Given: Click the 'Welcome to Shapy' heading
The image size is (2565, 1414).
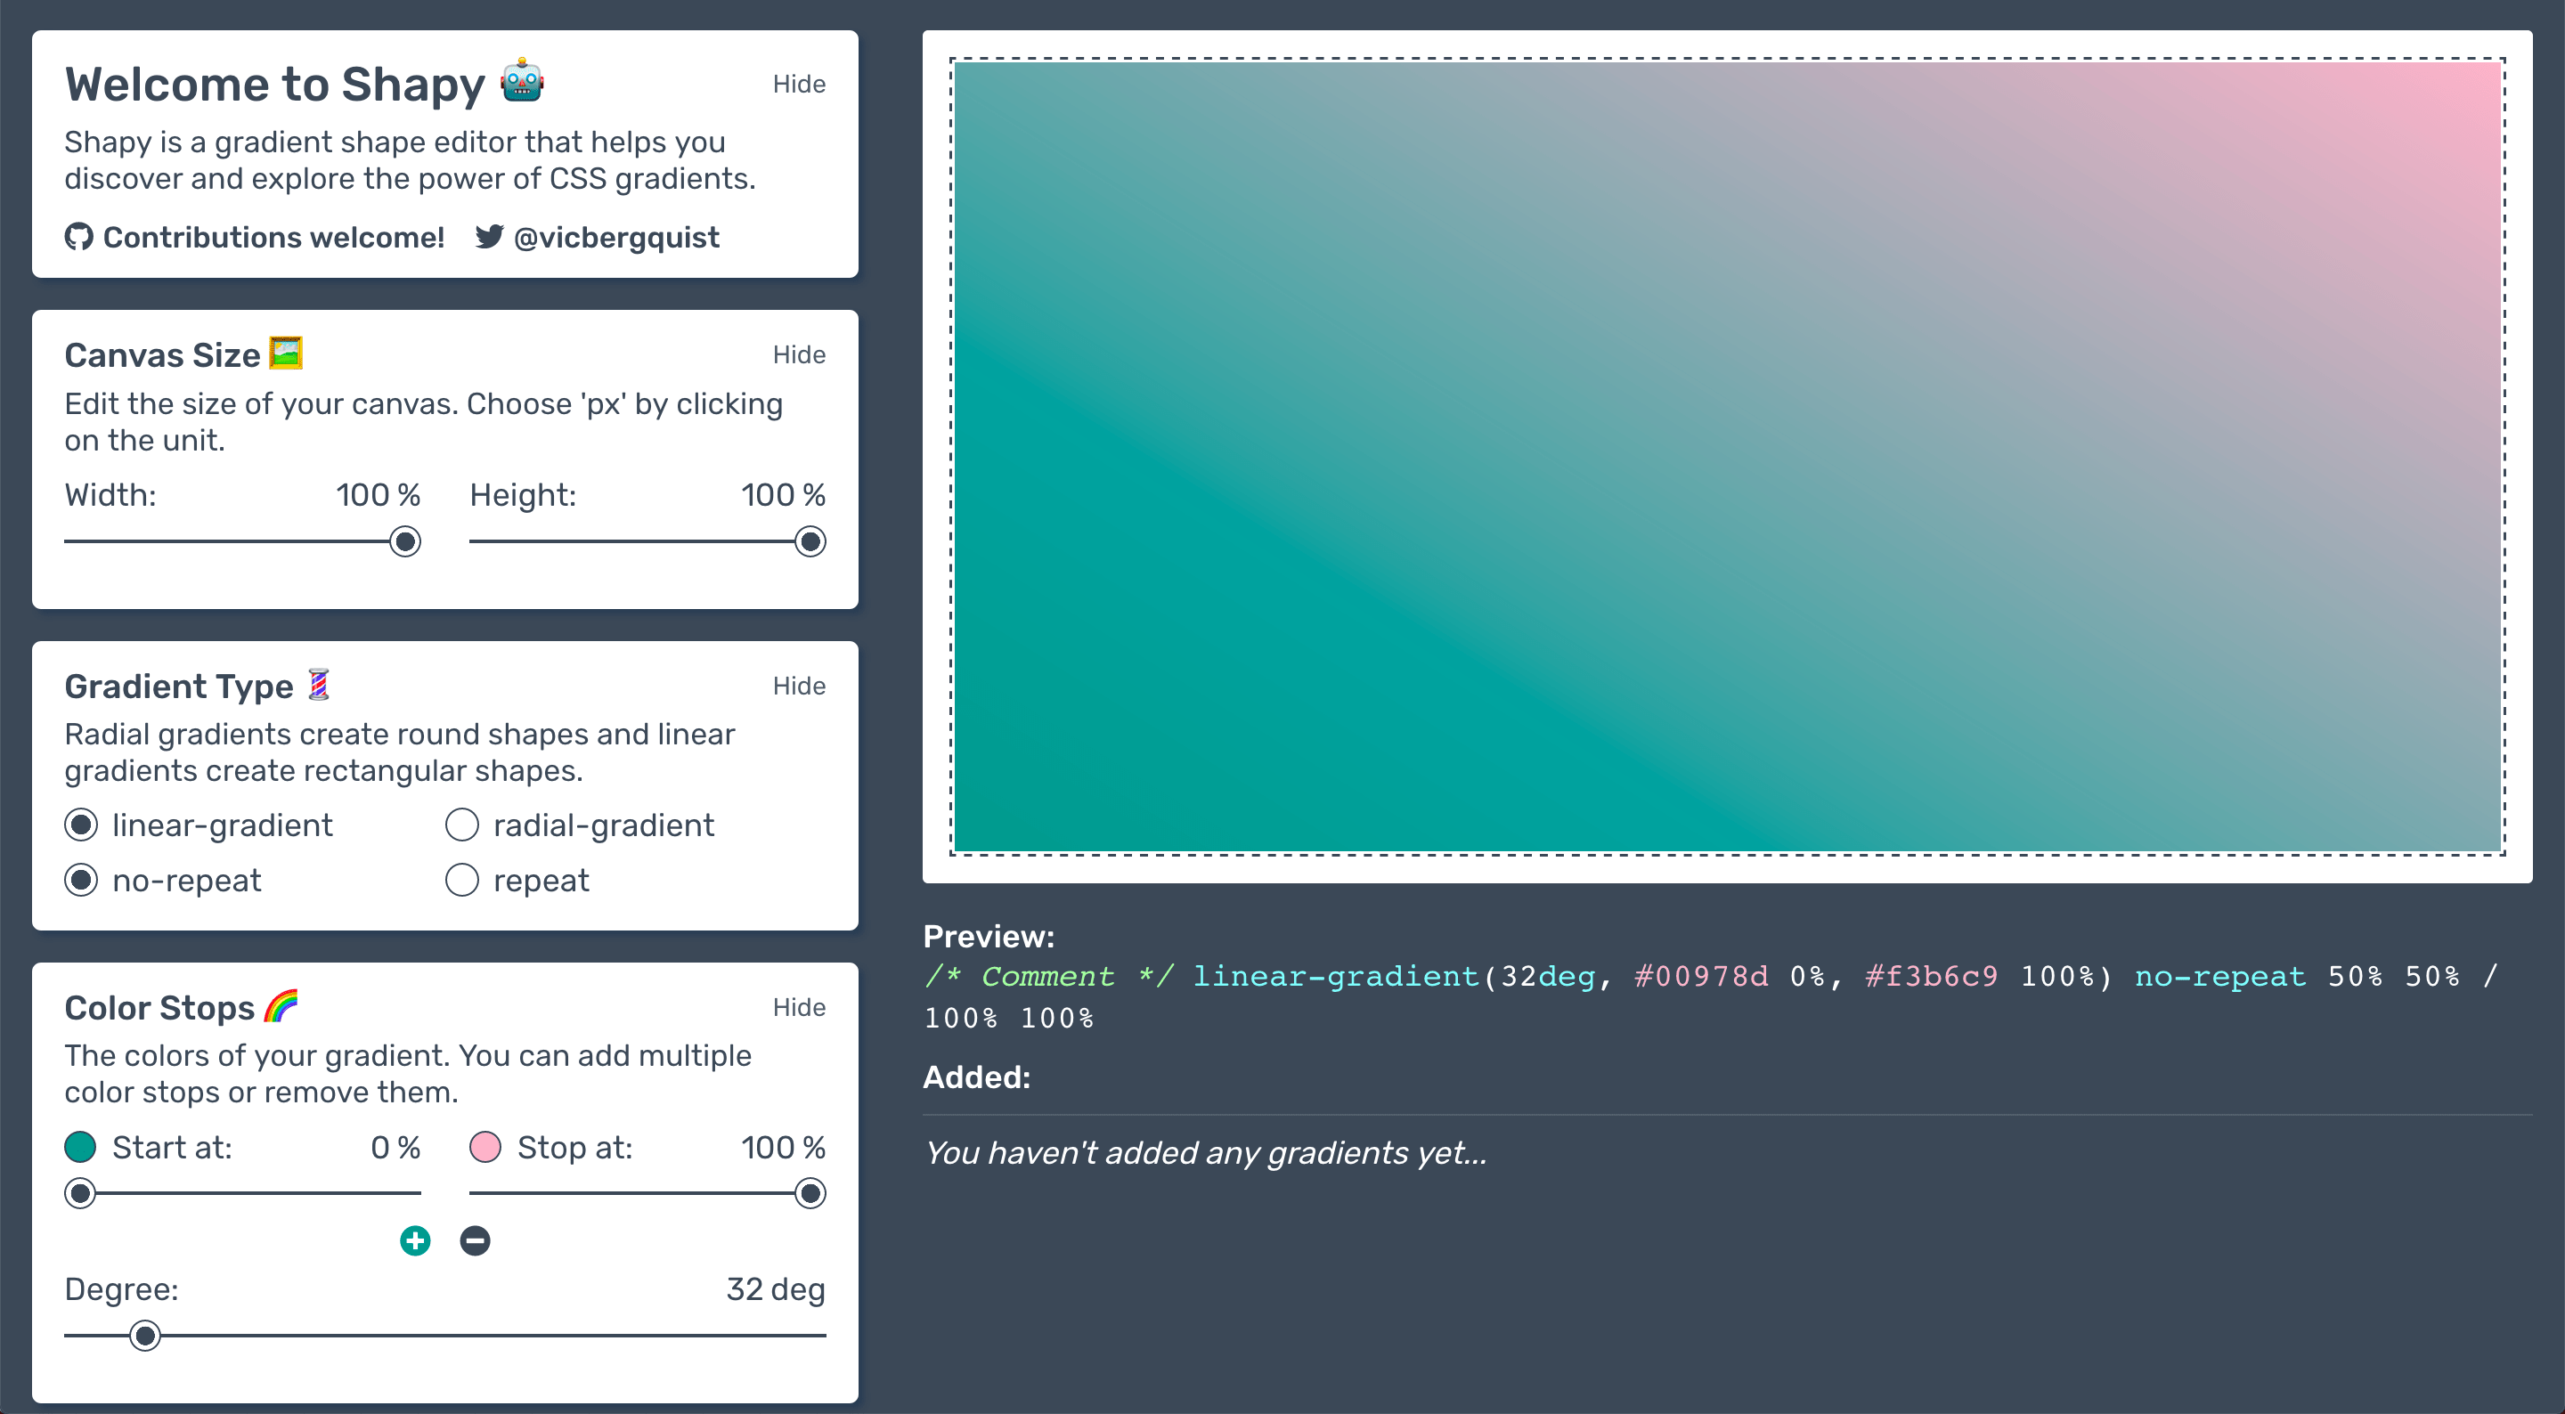Looking at the screenshot, I should point(275,84).
